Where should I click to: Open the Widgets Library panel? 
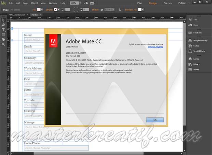click(x=198, y=40)
